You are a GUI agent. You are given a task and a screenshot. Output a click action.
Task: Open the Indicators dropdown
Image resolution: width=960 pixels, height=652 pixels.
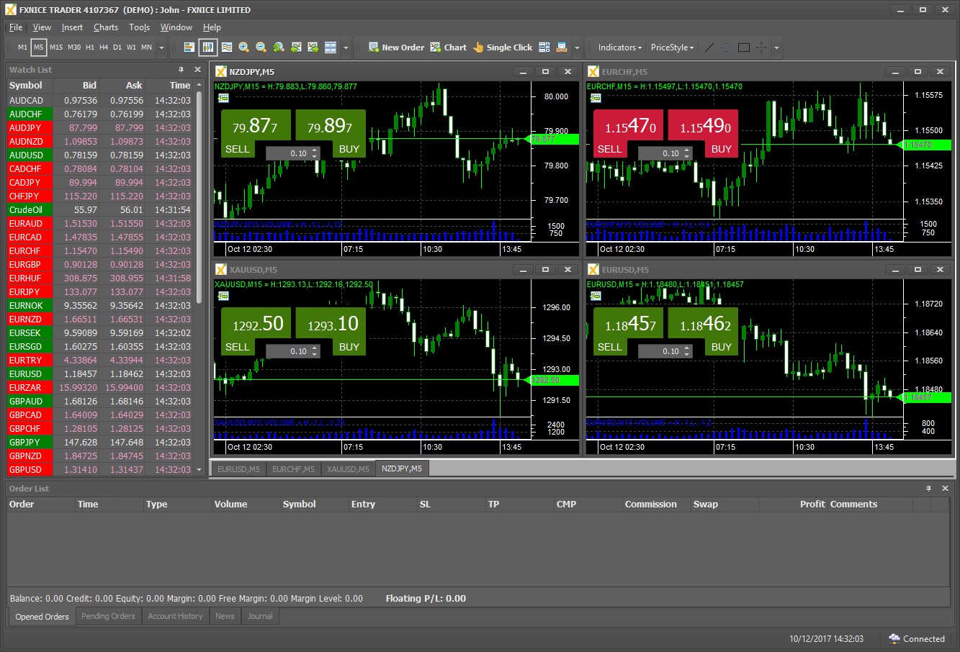(x=619, y=47)
